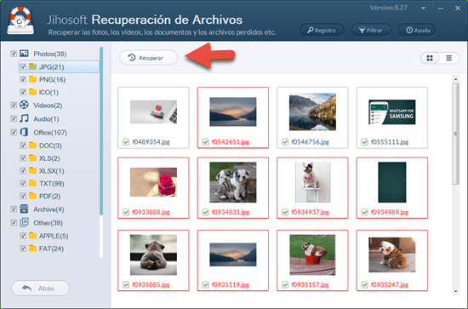Click the category tree scrollbar
468x309 pixels.
(101, 131)
